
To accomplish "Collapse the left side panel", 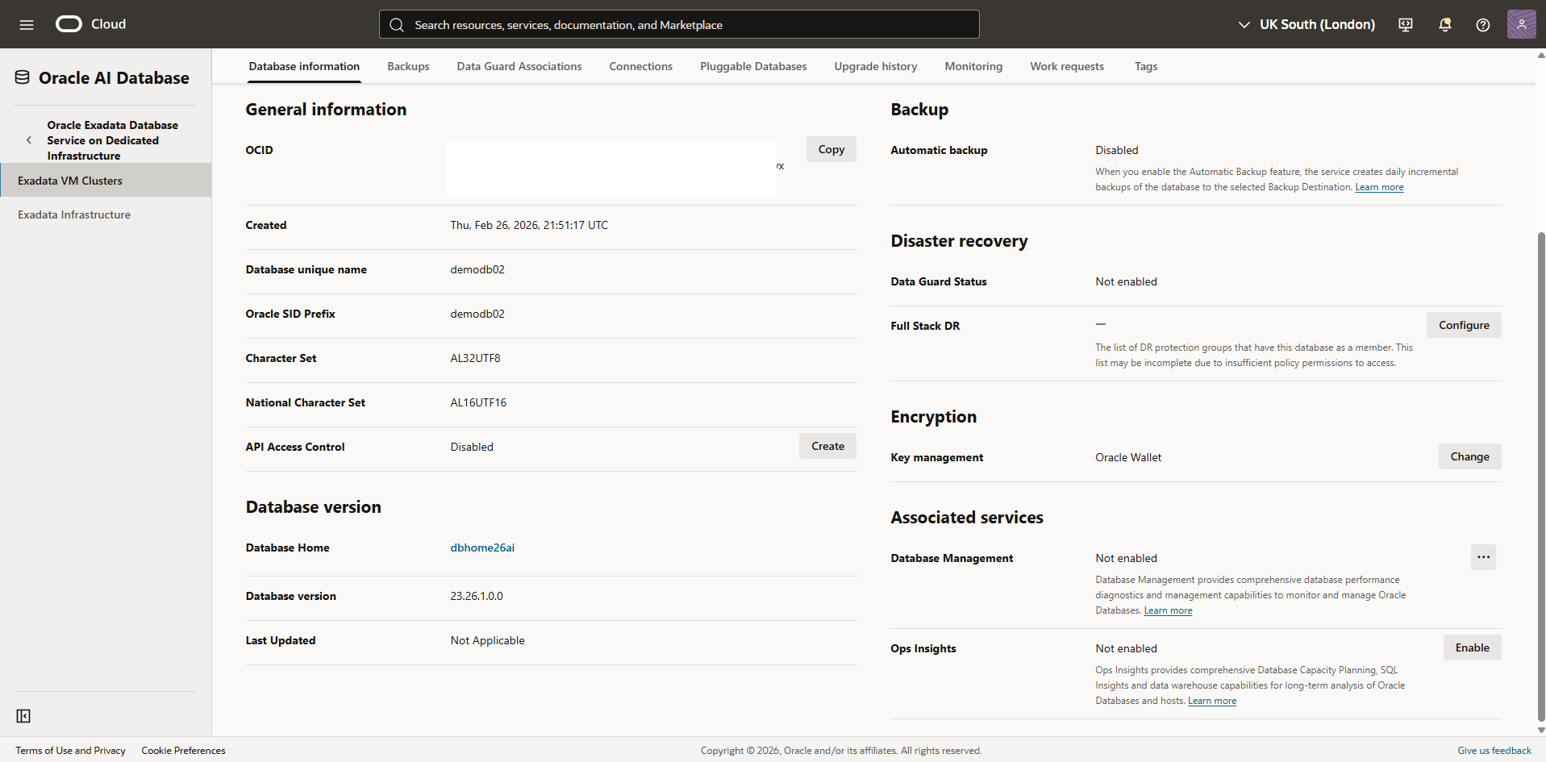I will pos(23,716).
